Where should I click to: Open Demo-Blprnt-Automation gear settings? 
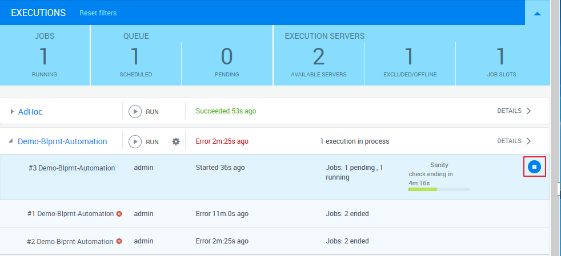(x=176, y=141)
